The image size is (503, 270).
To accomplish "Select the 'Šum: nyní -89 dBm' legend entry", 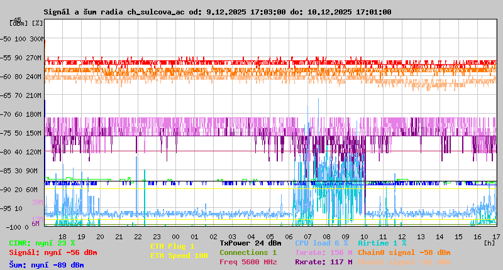I will coord(47,265).
